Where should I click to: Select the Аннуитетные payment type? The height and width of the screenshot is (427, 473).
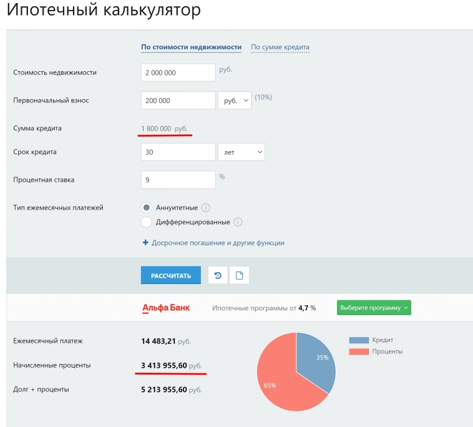click(147, 208)
